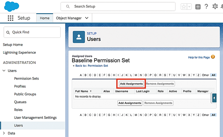The width and height of the screenshot is (223, 137).
Task: Open Lightning Experience in sidebar
Action: tap(19, 52)
